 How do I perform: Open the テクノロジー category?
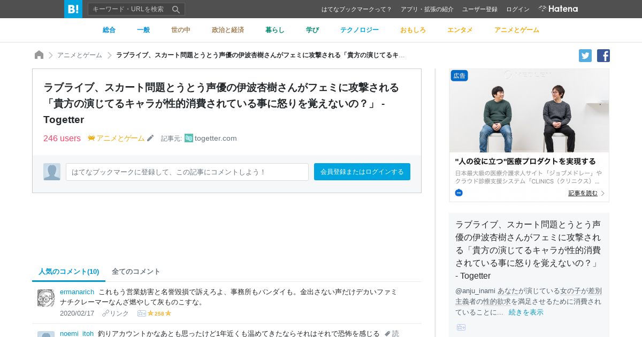(360, 30)
